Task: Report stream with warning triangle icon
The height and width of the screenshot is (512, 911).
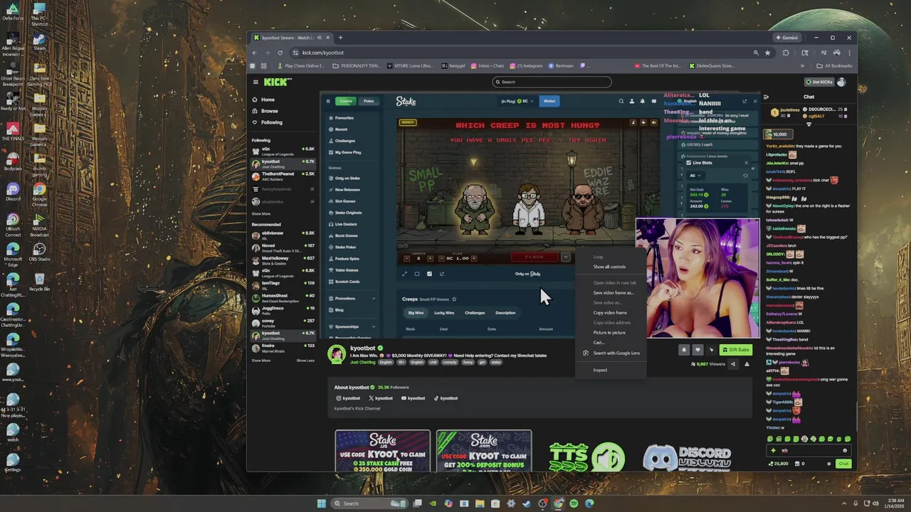Action: coord(747,364)
